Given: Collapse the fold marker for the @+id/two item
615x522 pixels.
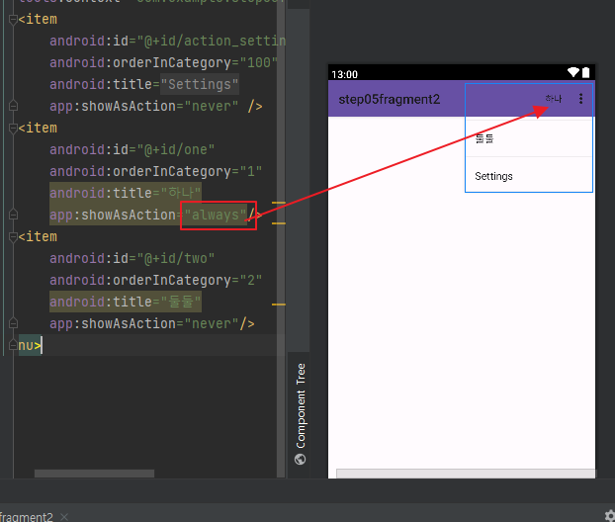Looking at the screenshot, I should tap(13, 236).
